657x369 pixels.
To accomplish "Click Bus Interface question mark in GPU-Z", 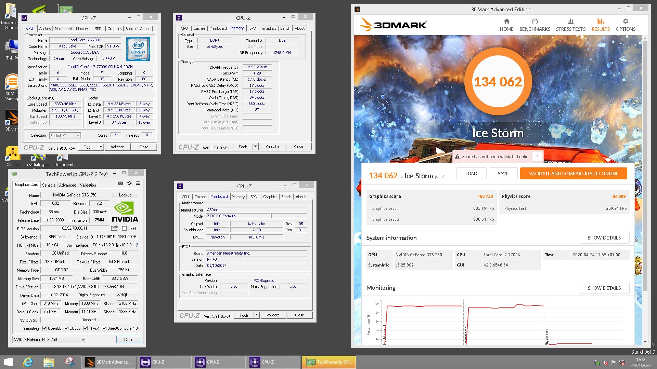I will click(x=137, y=245).
